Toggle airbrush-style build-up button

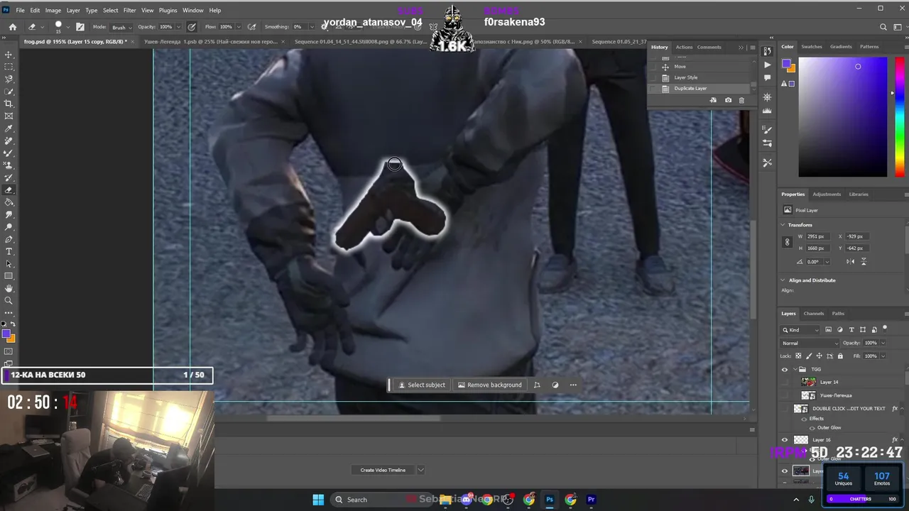click(254, 27)
